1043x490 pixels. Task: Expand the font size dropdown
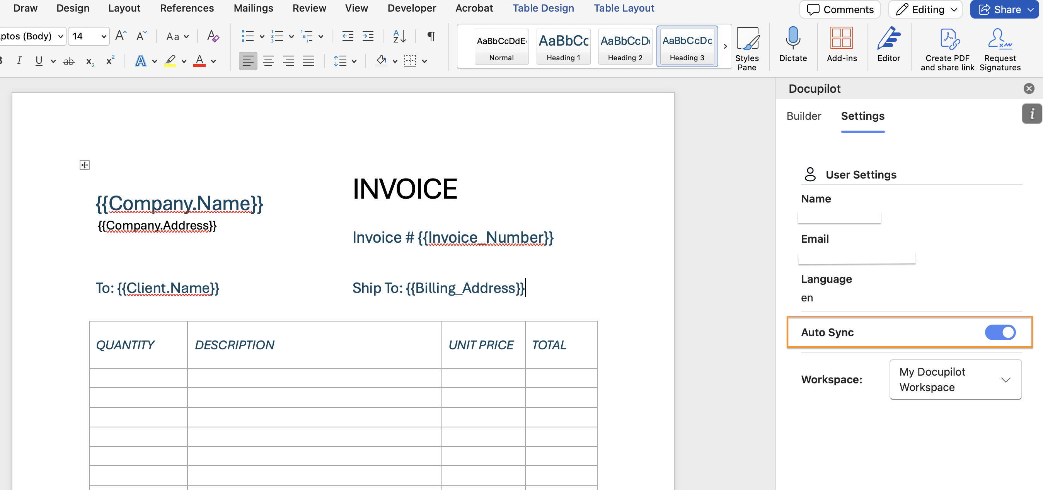[104, 36]
